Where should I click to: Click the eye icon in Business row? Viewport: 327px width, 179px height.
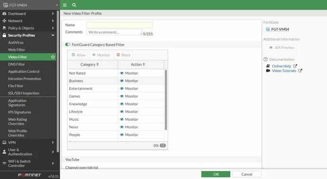pos(122,81)
